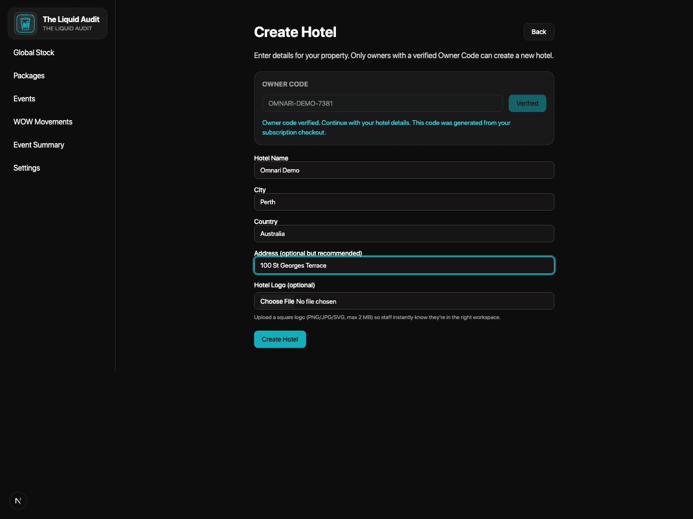Click Choose File to upload a hotel logo
The height and width of the screenshot is (519, 693).
[x=277, y=301]
